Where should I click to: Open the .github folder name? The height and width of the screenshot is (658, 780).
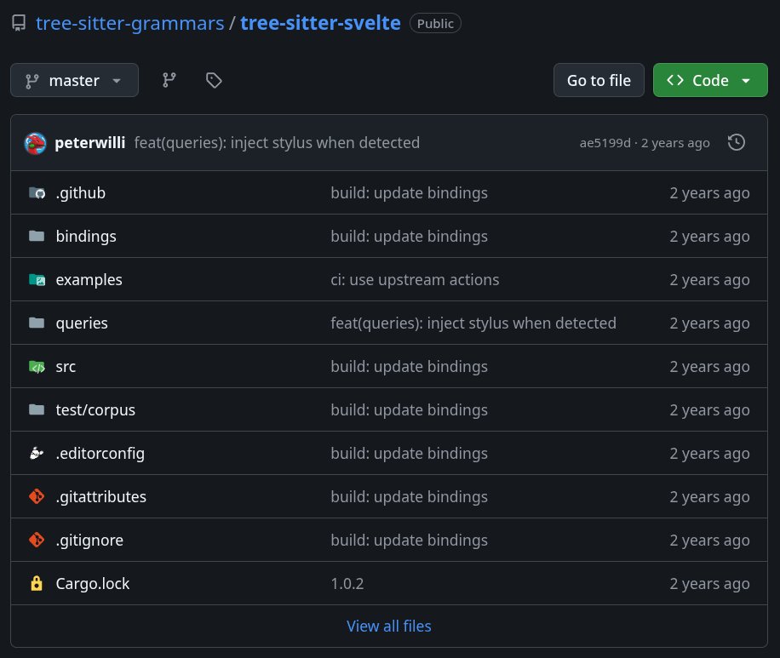pos(81,193)
